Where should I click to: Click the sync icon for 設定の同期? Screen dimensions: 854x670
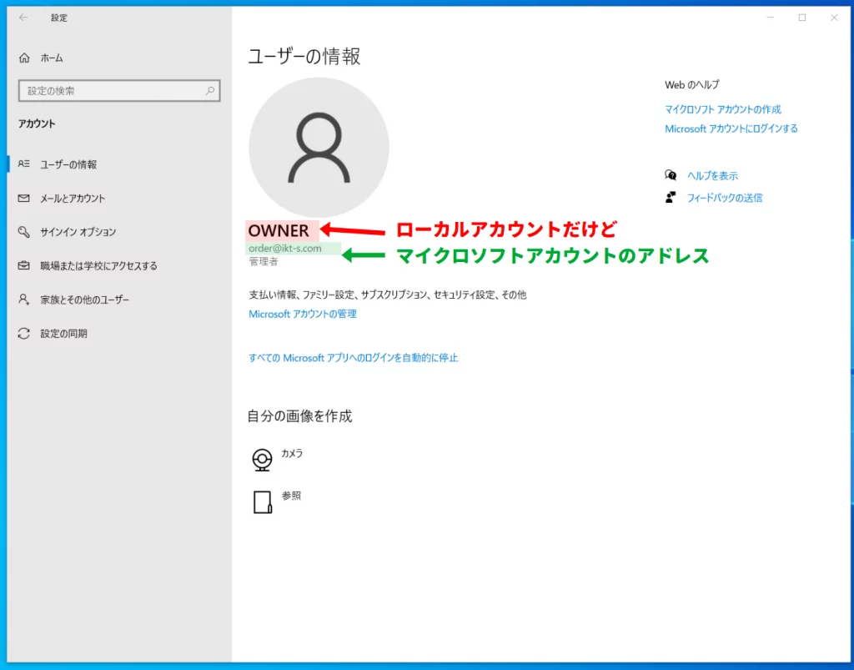pos(24,334)
